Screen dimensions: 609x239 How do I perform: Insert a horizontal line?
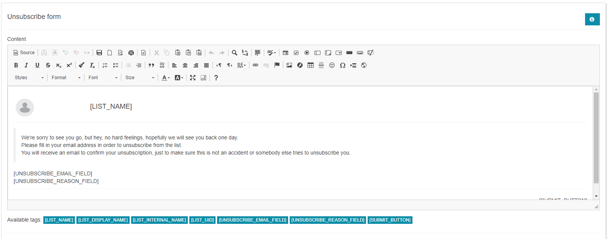pos(321,65)
